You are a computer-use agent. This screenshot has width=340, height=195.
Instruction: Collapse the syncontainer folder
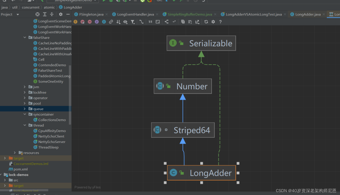point(25,114)
